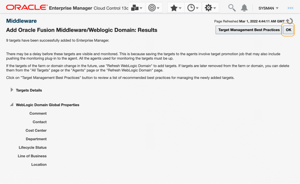This screenshot has height=184, width=300.
Task: Click Target Management Best Practices button
Action: 249,30
